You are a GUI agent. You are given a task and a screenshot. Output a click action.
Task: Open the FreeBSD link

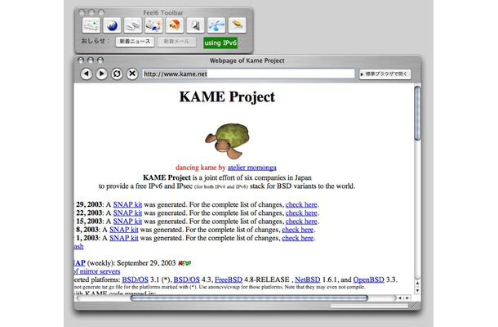tap(229, 280)
